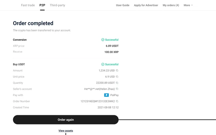View My orders (4)
Viewport: 216px width, 135px height.
(171, 5)
